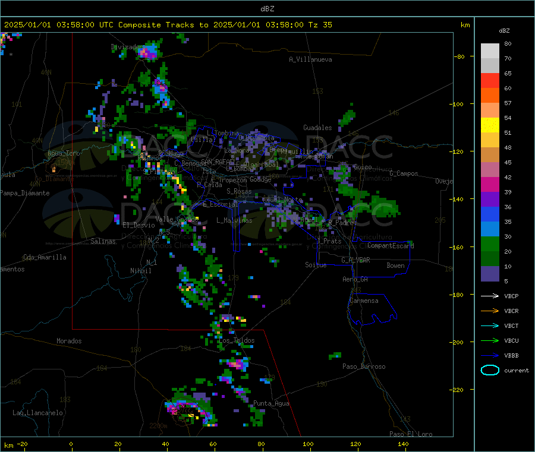Click the orange echo cell west of Agua_Toro

click(53, 169)
